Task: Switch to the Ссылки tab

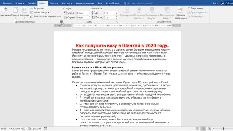Action: pos(54,3)
